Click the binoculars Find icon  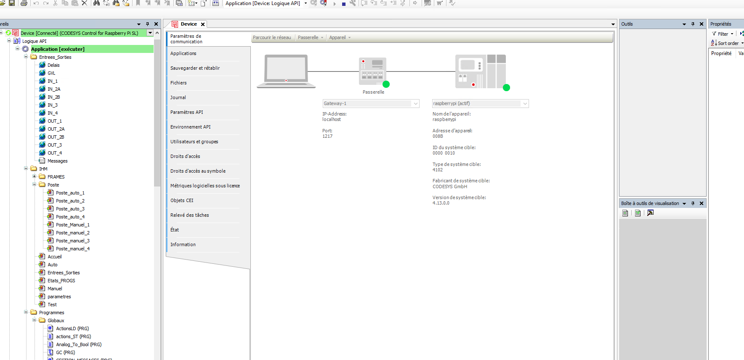point(96,3)
